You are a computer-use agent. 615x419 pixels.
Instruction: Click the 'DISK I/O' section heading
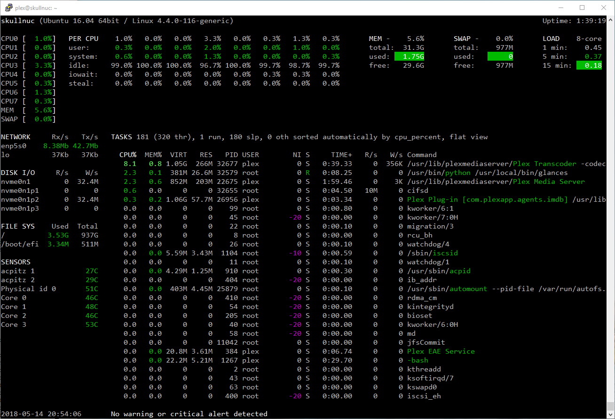click(x=18, y=173)
